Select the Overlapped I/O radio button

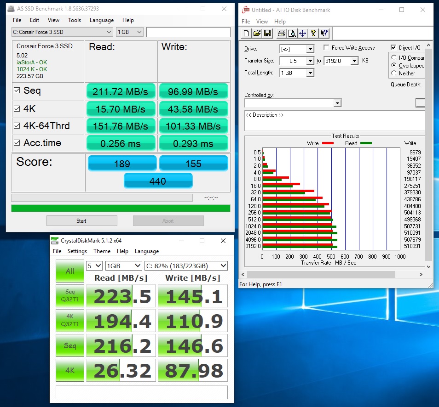[x=393, y=65]
